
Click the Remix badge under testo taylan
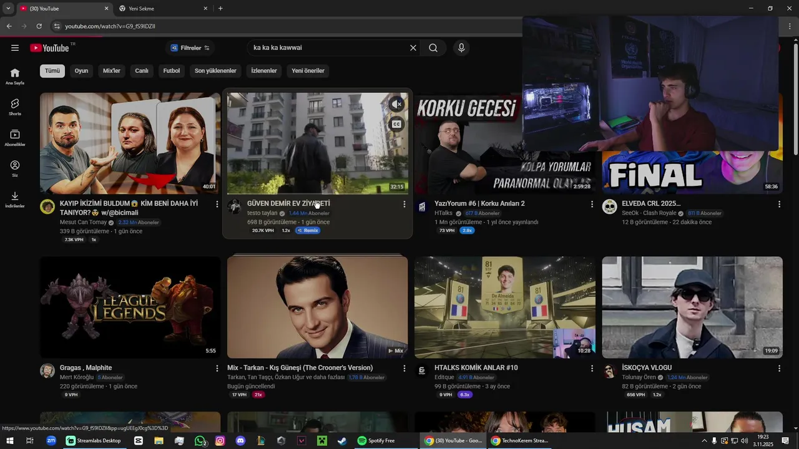pyautogui.click(x=307, y=231)
